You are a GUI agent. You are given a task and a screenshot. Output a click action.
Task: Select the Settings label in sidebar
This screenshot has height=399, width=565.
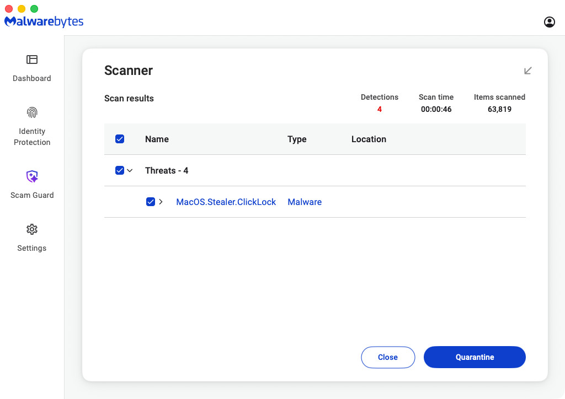coord(31,248)
